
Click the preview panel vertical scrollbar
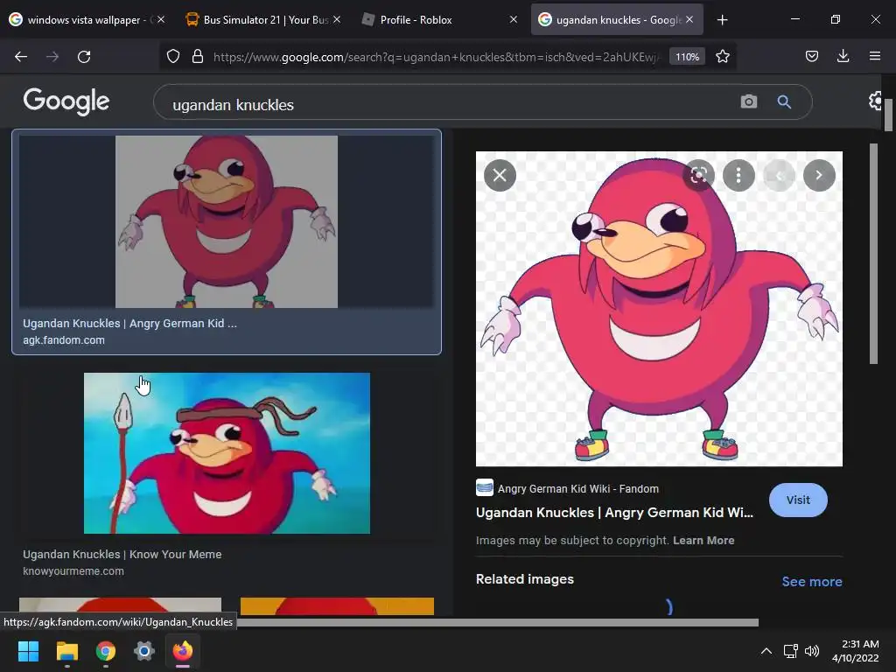(x=873, y=254)
